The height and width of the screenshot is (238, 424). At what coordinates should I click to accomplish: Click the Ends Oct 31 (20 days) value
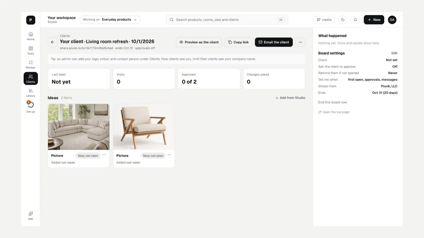(385, 93)
